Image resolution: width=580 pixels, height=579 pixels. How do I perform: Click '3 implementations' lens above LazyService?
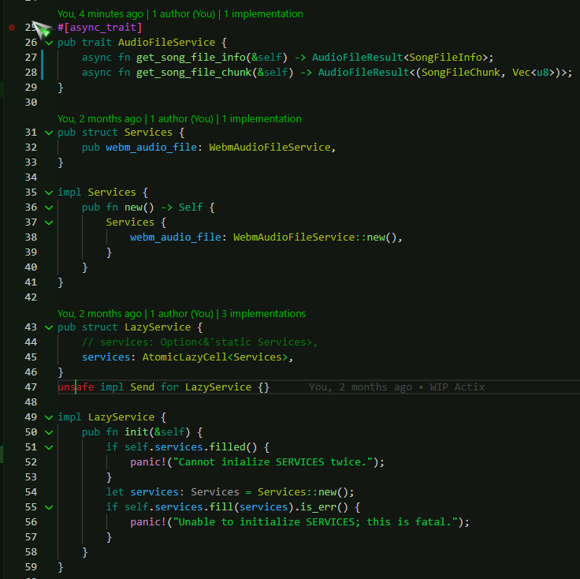[264, 314]
